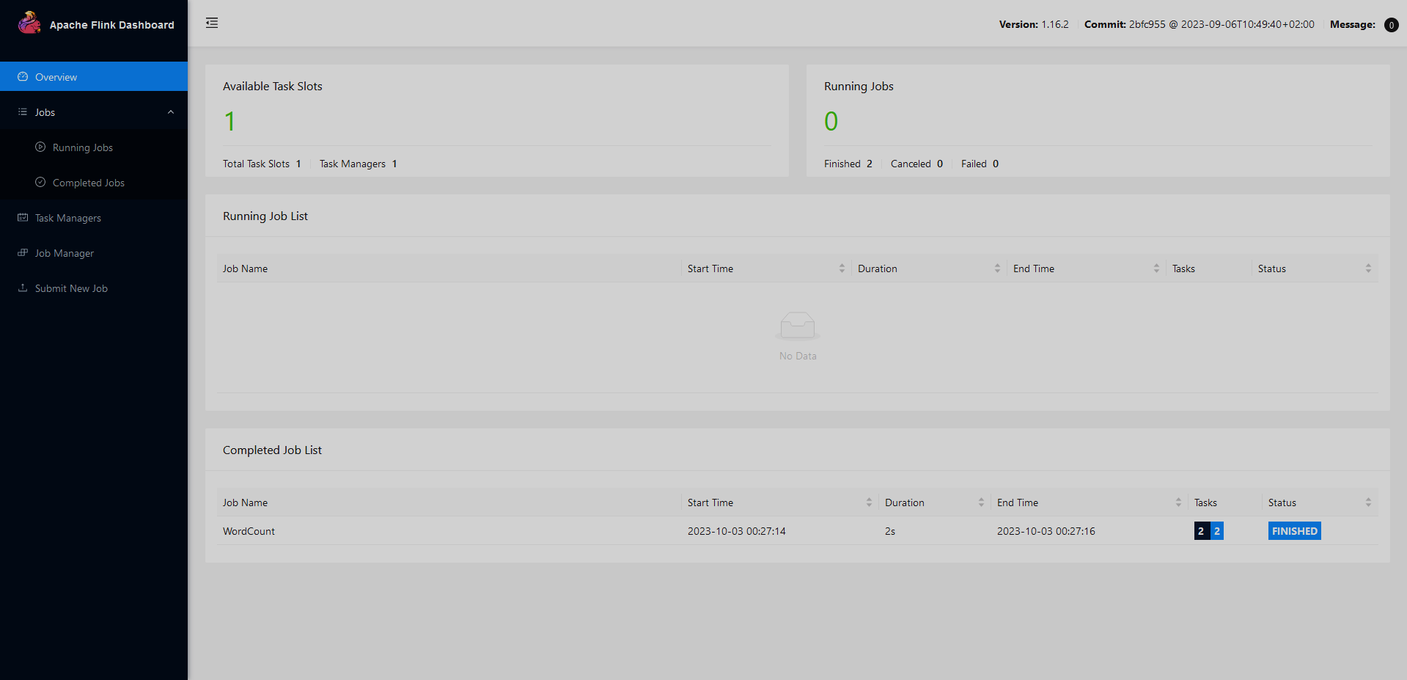1407x680 pixels.
Task: Click the Submit New Job upload icon
Action: (x=23, y=288)
